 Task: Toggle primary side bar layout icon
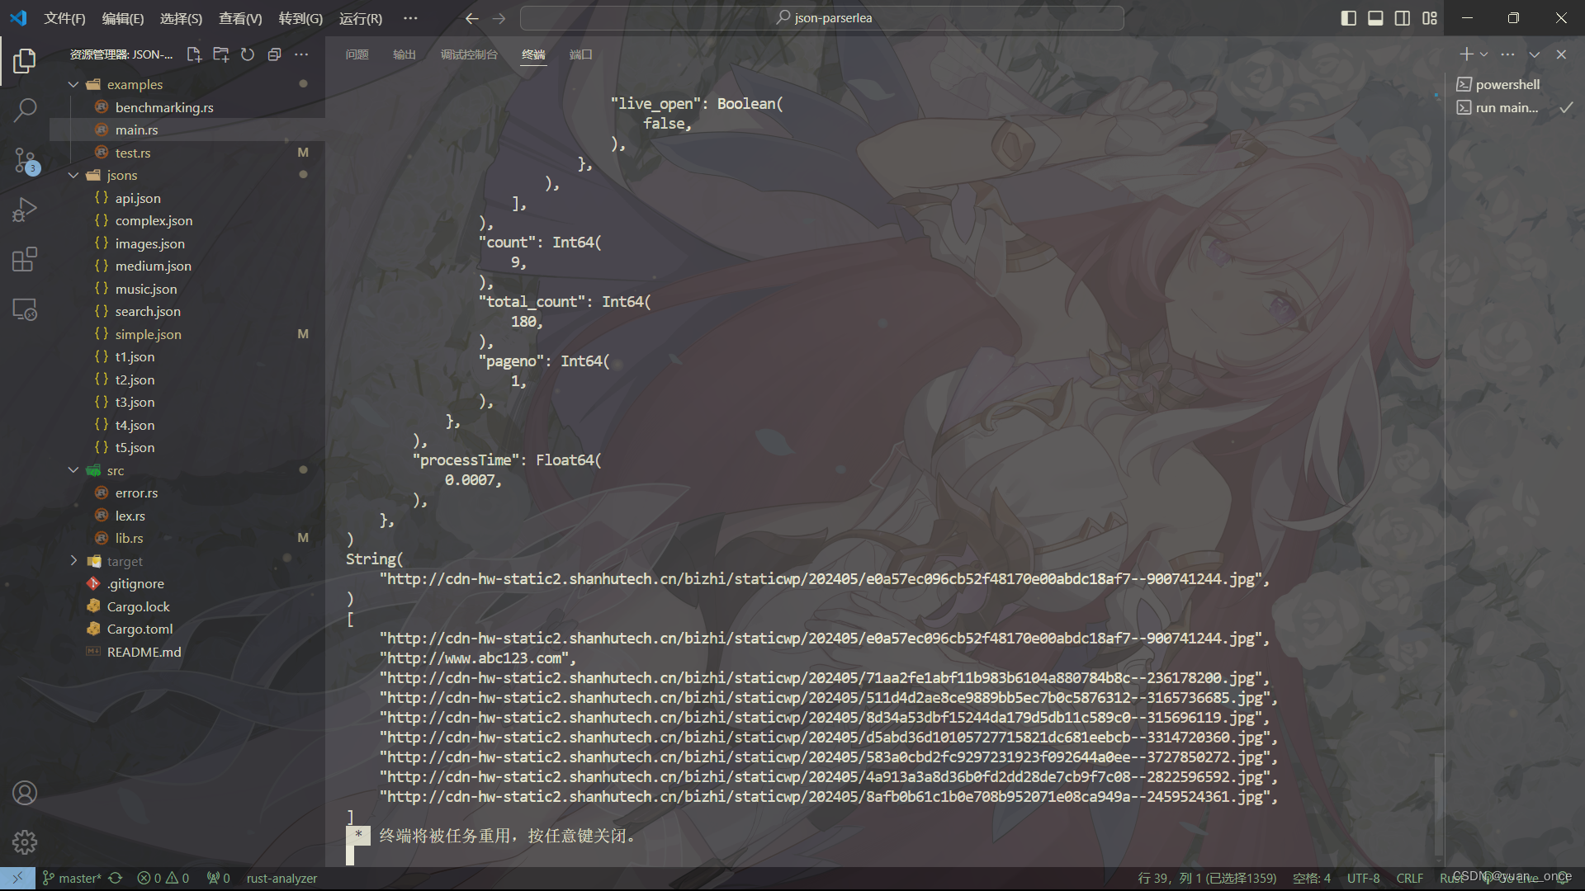(1349, 18)
